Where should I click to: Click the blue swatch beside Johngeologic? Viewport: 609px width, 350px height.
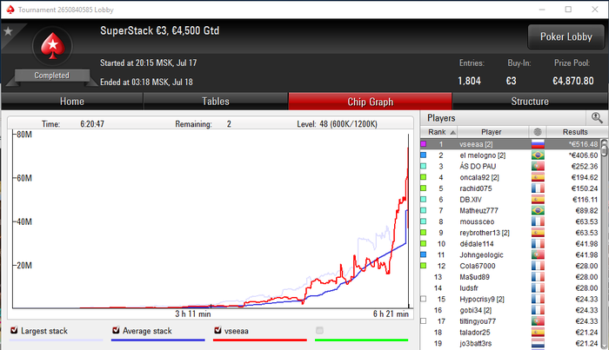[x=424, y=255]
